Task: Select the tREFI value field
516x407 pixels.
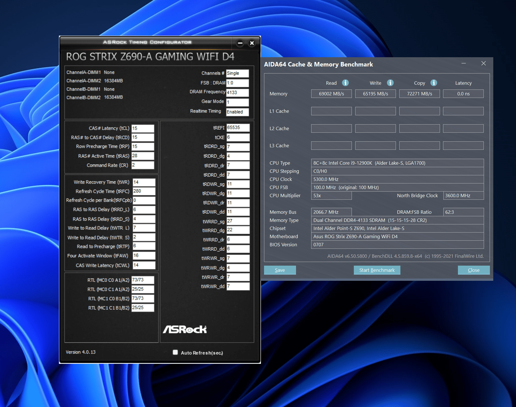Action: pyautogui.click(x=238, y=128)
